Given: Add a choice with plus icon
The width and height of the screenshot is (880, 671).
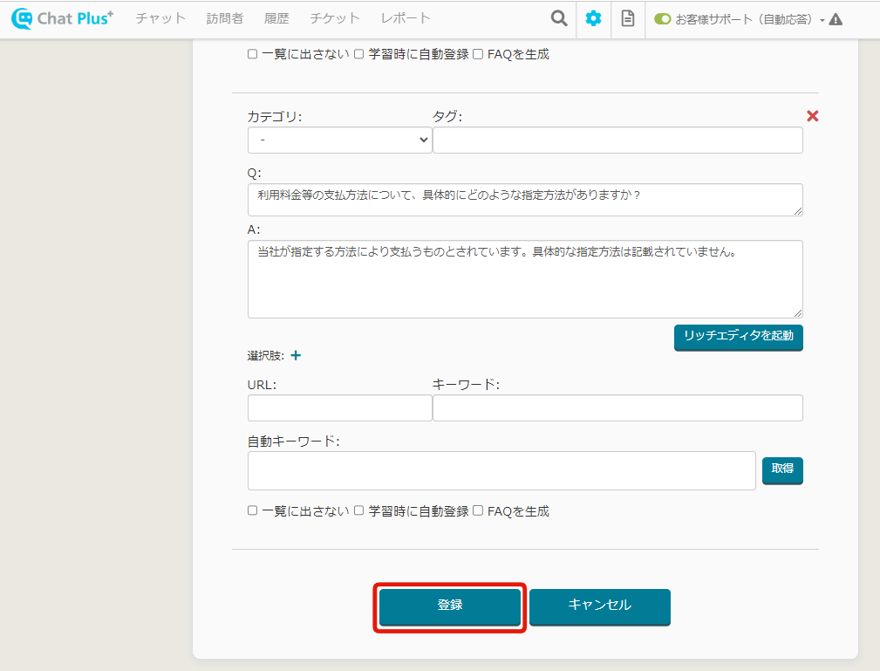Looking at the screenshot, I should point(296,355).
